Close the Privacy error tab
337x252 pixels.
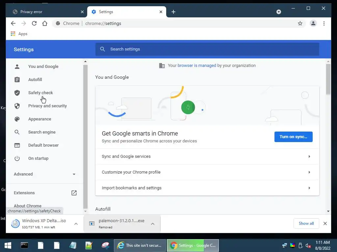click(82, 12)
